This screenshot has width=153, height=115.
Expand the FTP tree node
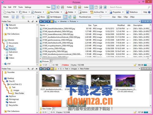(x=3, y=64)
